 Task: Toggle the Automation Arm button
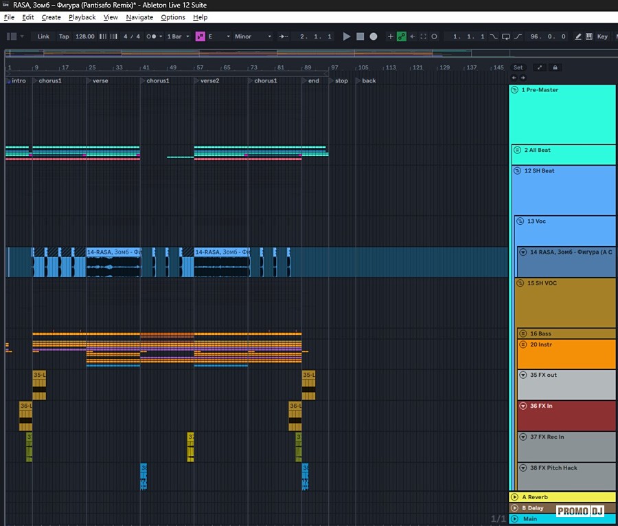click(402, 36)
